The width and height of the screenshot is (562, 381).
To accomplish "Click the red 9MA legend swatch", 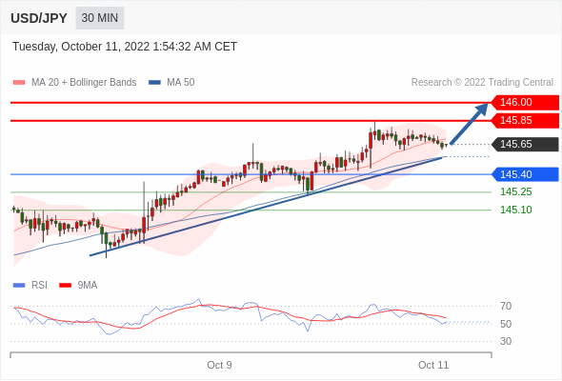I will point(65,286).
